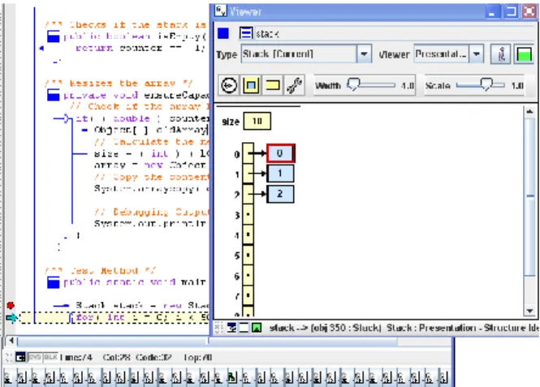Click the solid blue square icon in Viewer

pyautogui.click(x=222, y=33)
